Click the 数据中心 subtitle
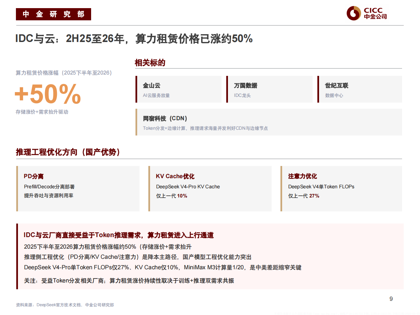The height and width of the screenshot is (315, 420). tap(334, 96)
